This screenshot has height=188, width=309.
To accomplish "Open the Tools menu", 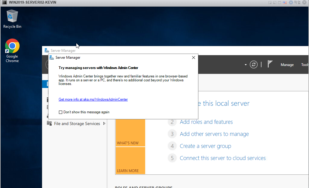I will click(305, 65).
